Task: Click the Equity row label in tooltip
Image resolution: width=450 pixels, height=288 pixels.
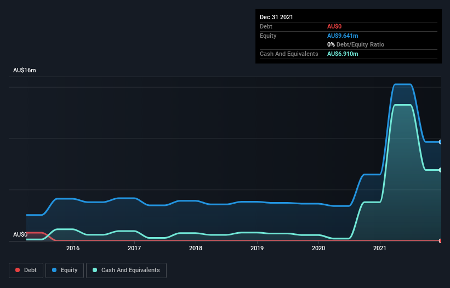Action: (x=268, y=36)
